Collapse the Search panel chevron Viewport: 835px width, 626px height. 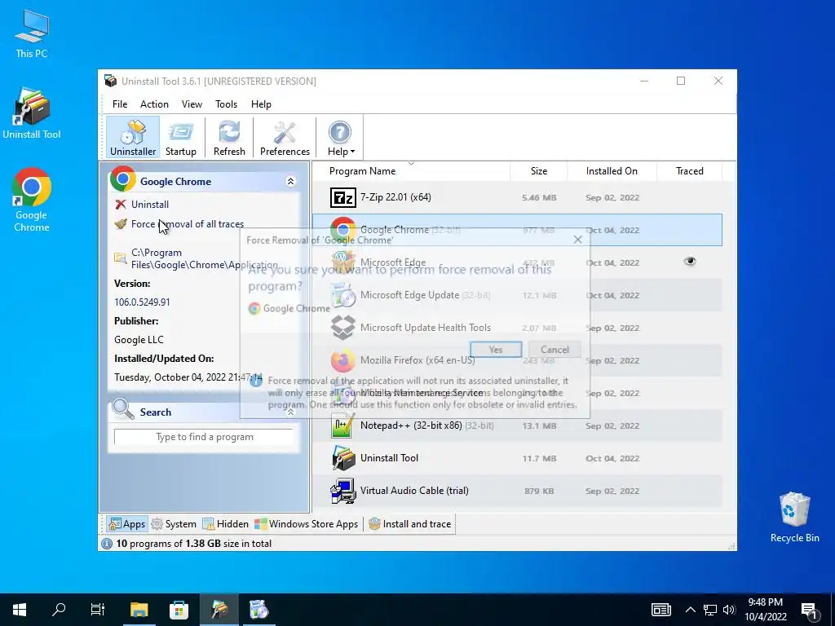290,412
